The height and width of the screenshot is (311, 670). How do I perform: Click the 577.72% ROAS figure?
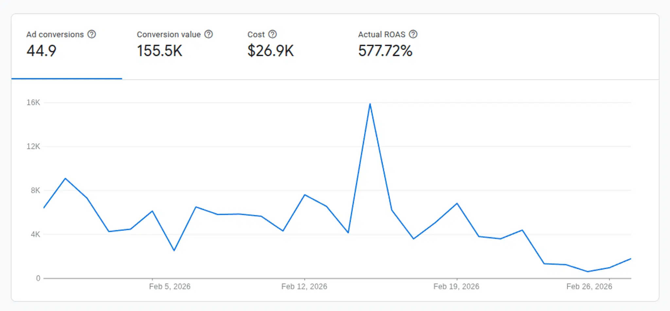pyautogui.click(x=385, y=51)
